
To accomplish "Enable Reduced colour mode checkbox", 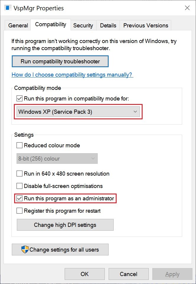I will 19,145.
